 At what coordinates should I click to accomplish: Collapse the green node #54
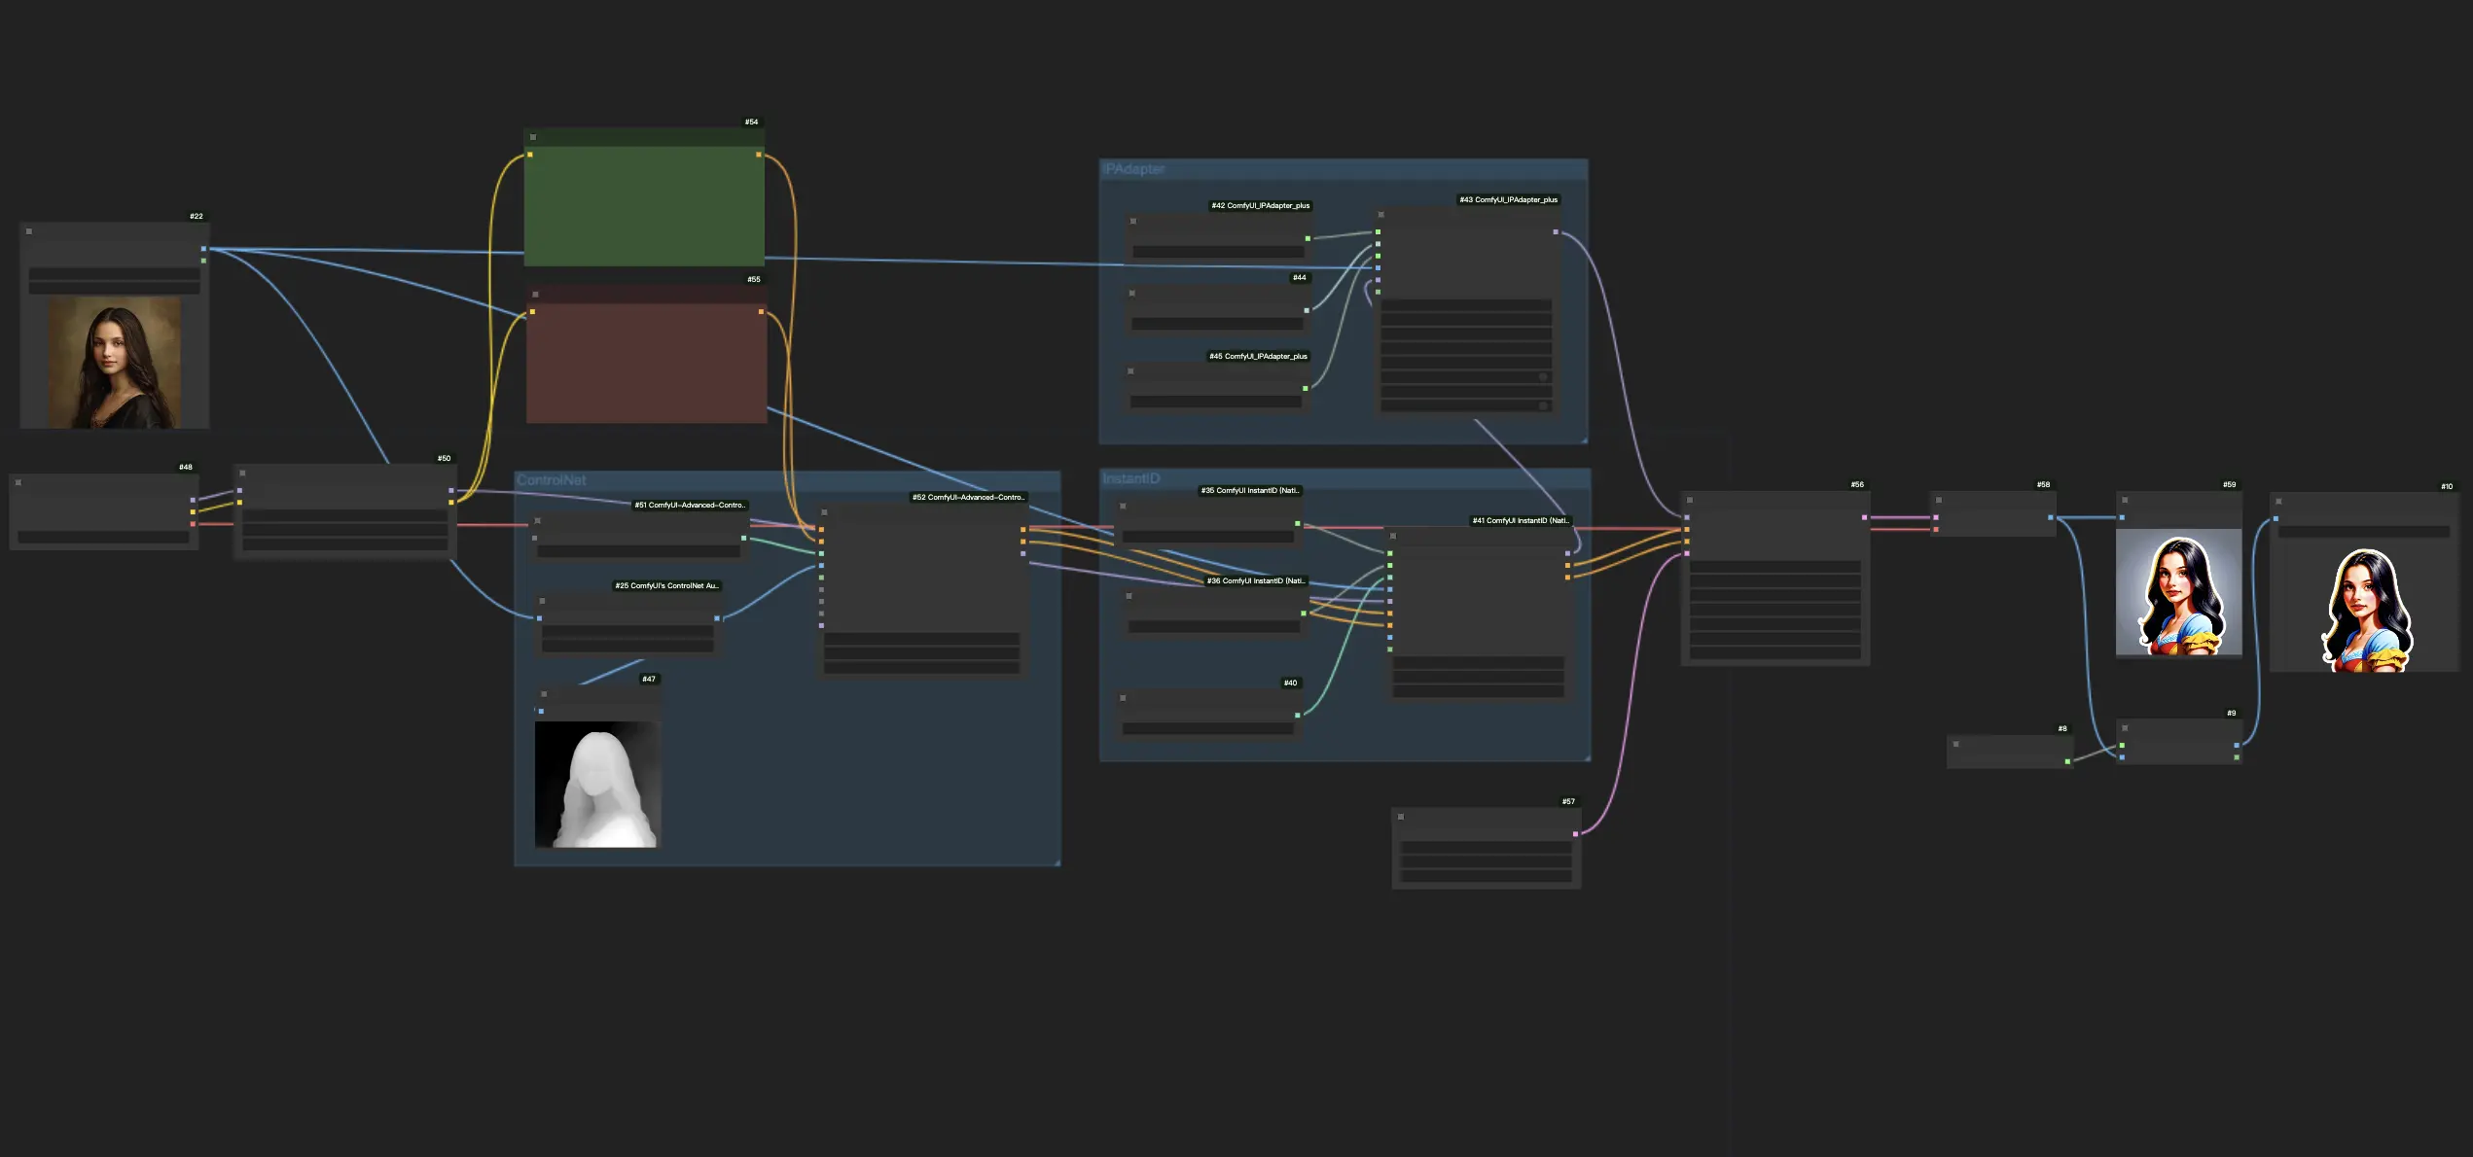point(533,137)
